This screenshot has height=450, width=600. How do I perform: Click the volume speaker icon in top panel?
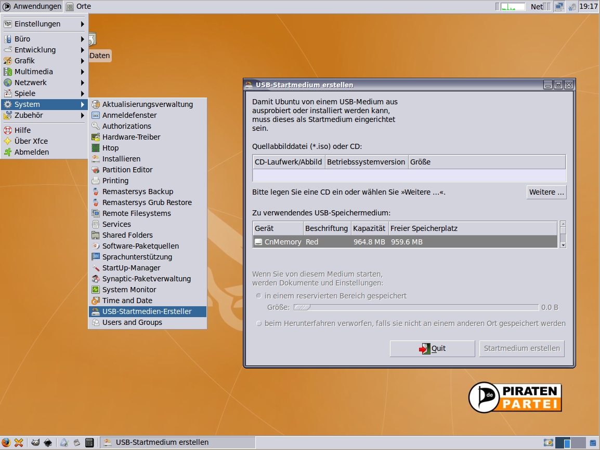[572, 7]
